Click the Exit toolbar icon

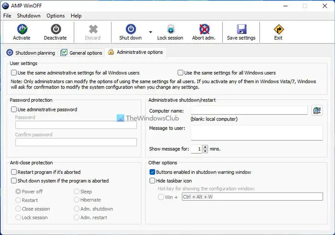pos(279,29)
